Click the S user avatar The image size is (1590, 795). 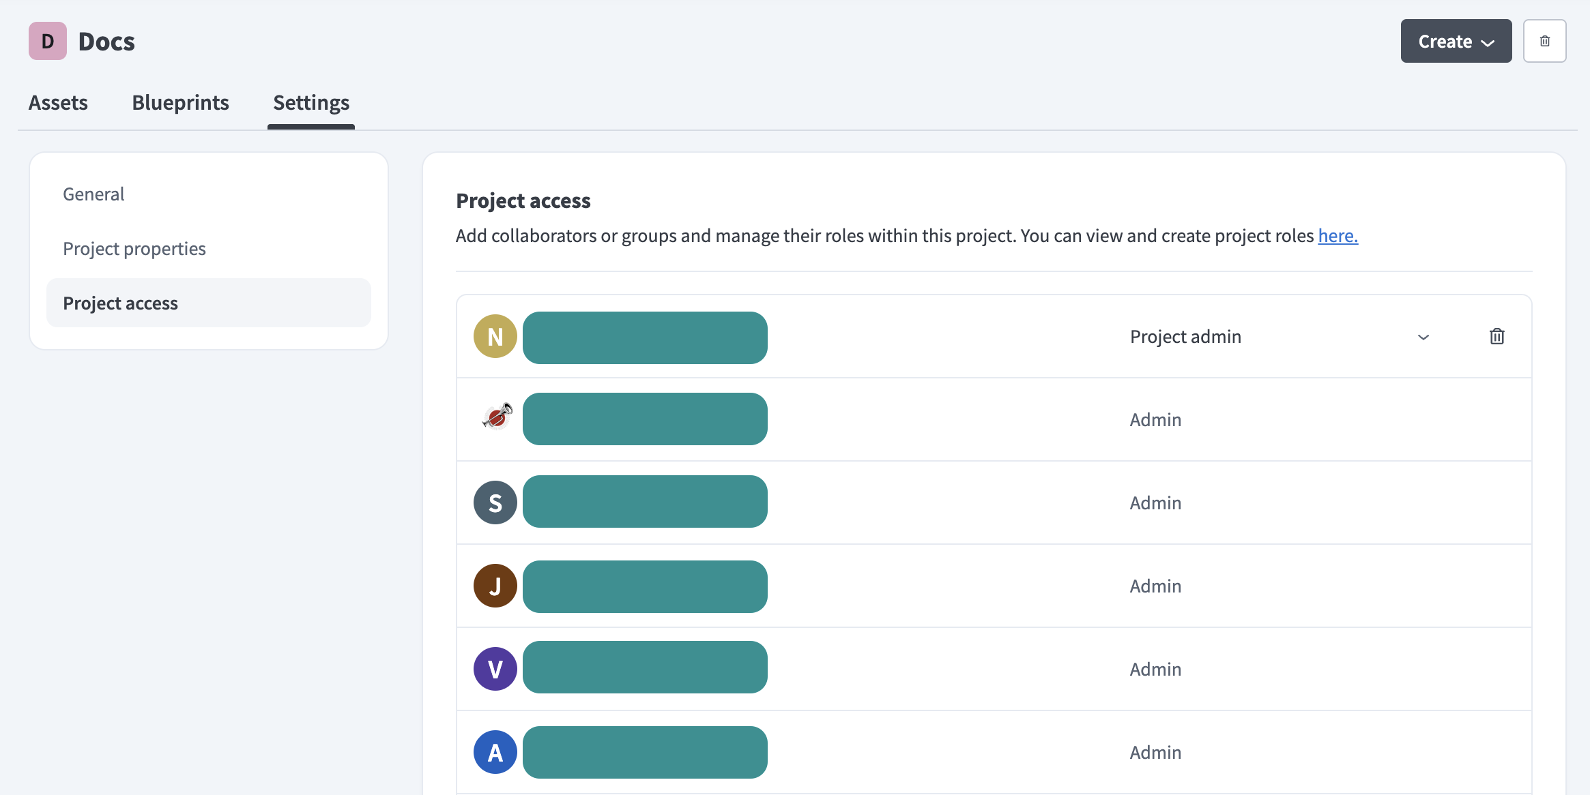(x=495, y=502)
